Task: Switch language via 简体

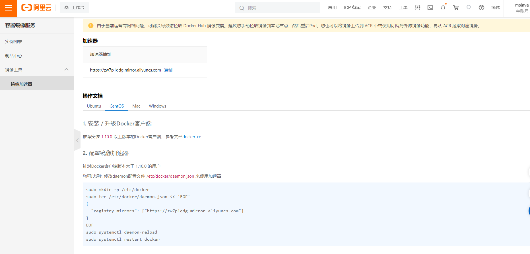Action: 496,8
